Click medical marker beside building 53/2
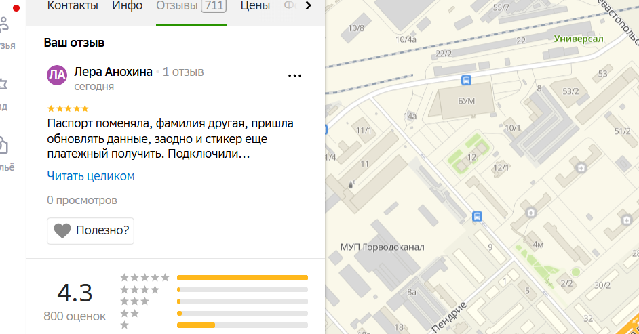 pyautogui.click(x=581, y=167)
